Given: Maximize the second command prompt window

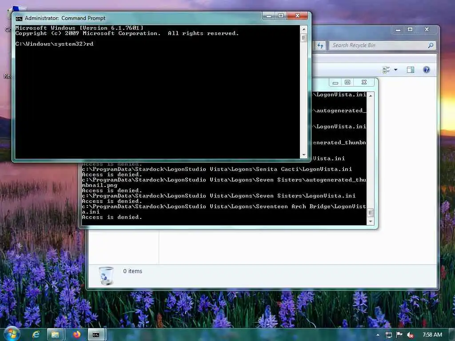Looking at the screenshot, I should pos(347,83).
